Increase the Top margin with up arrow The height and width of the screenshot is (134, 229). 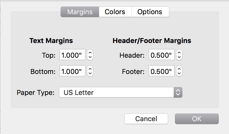coord(90,52)
